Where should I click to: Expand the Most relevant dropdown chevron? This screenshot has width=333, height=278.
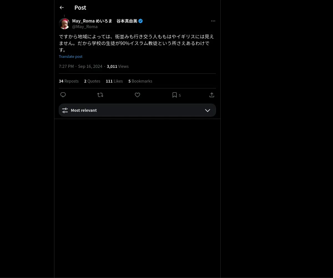tap(208, 110)
